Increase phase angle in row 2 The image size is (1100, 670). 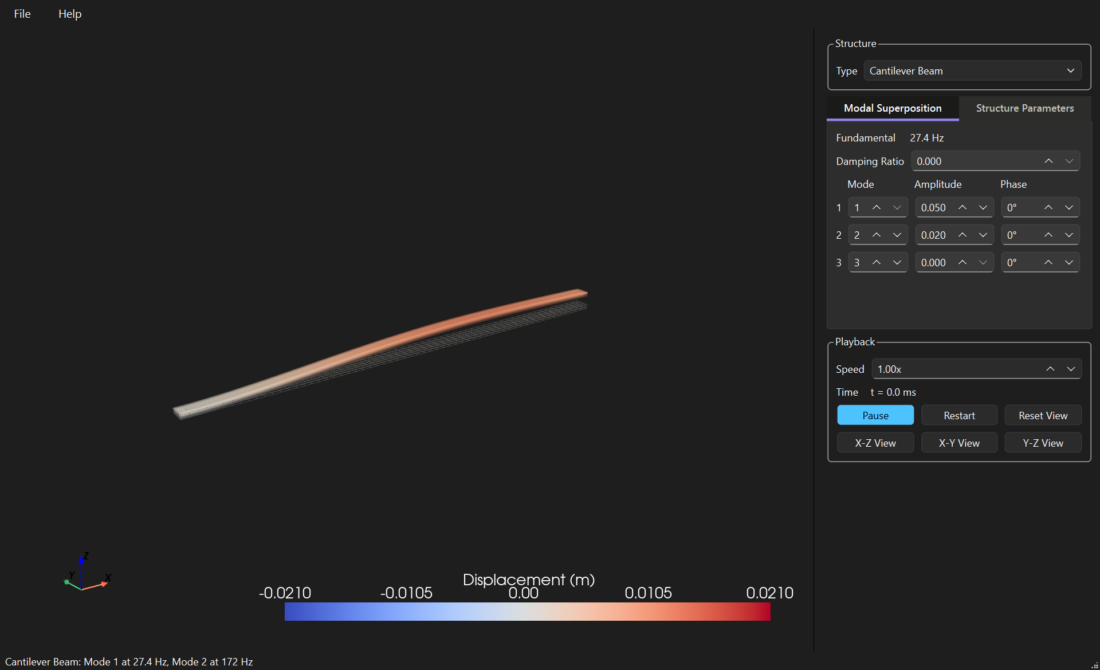pyautogui.click(x=1048, y=235)
